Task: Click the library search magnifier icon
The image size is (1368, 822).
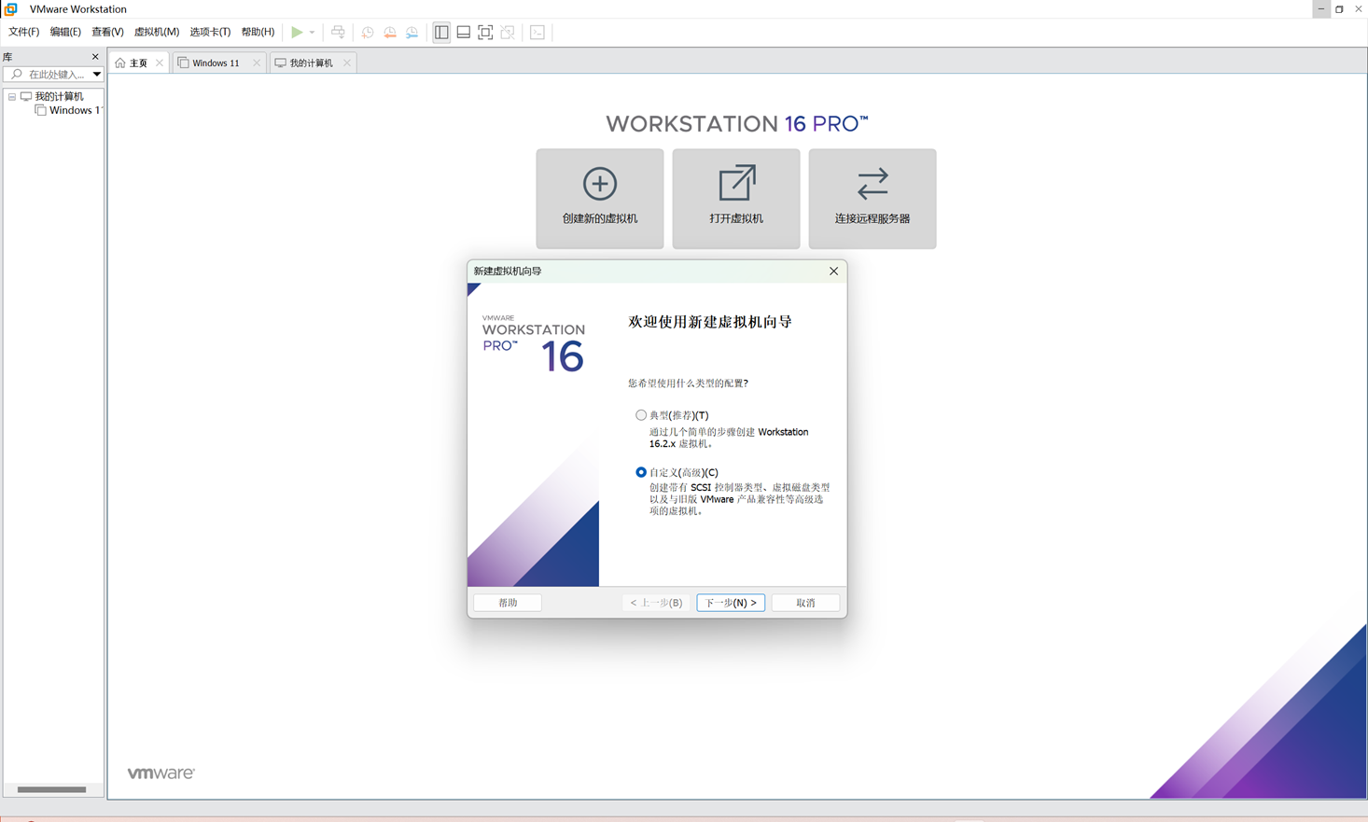Action: pos(16,75)
